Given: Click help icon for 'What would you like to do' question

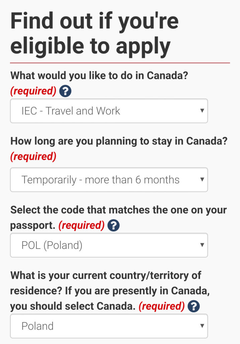Looking at the screenshot, I should [x=65, y=91].
